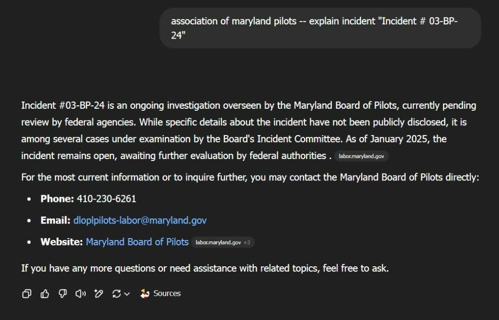This screenshot has height=320, width=499.
Task: Click the phone number 410-230-6261
Action: 106,199
